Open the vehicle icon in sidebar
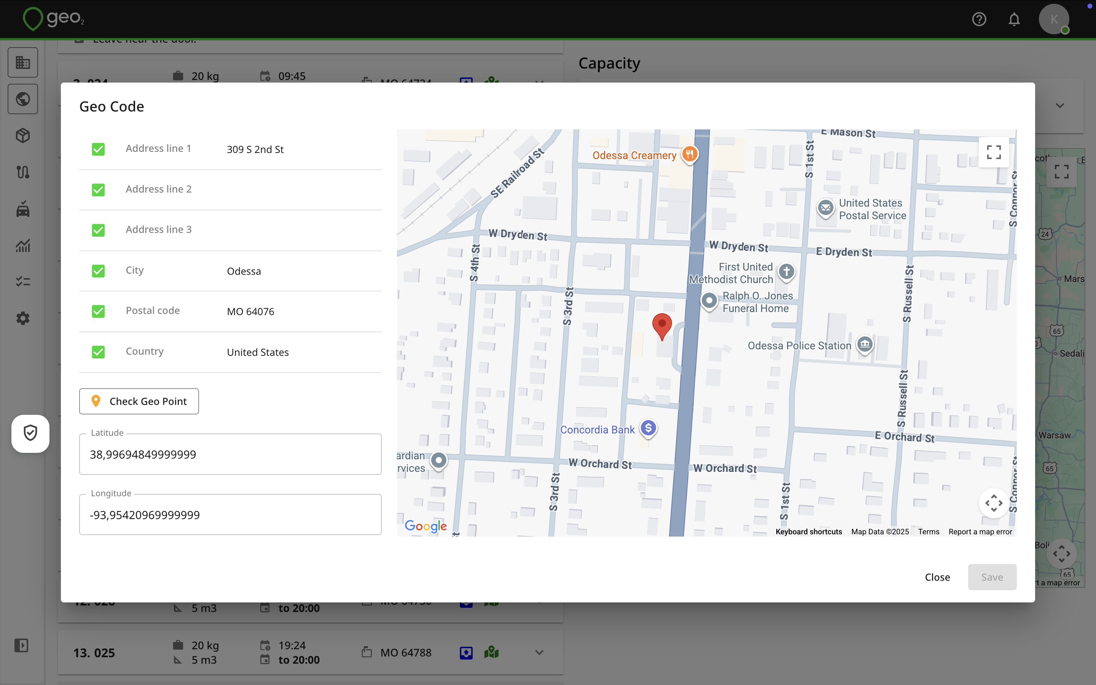The image size is (1096, 685). tap(23, 209)
